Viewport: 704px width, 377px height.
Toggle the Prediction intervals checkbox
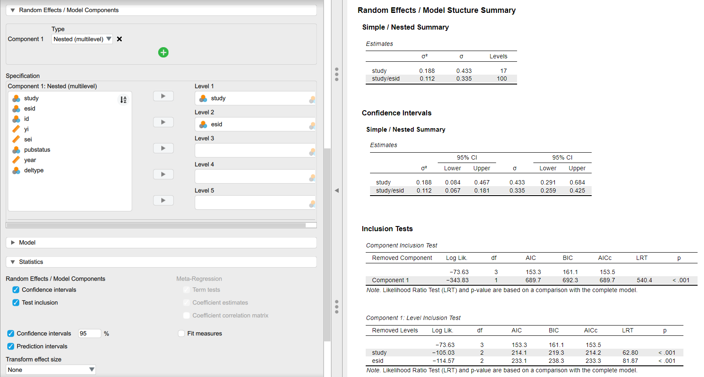point(11,347)
